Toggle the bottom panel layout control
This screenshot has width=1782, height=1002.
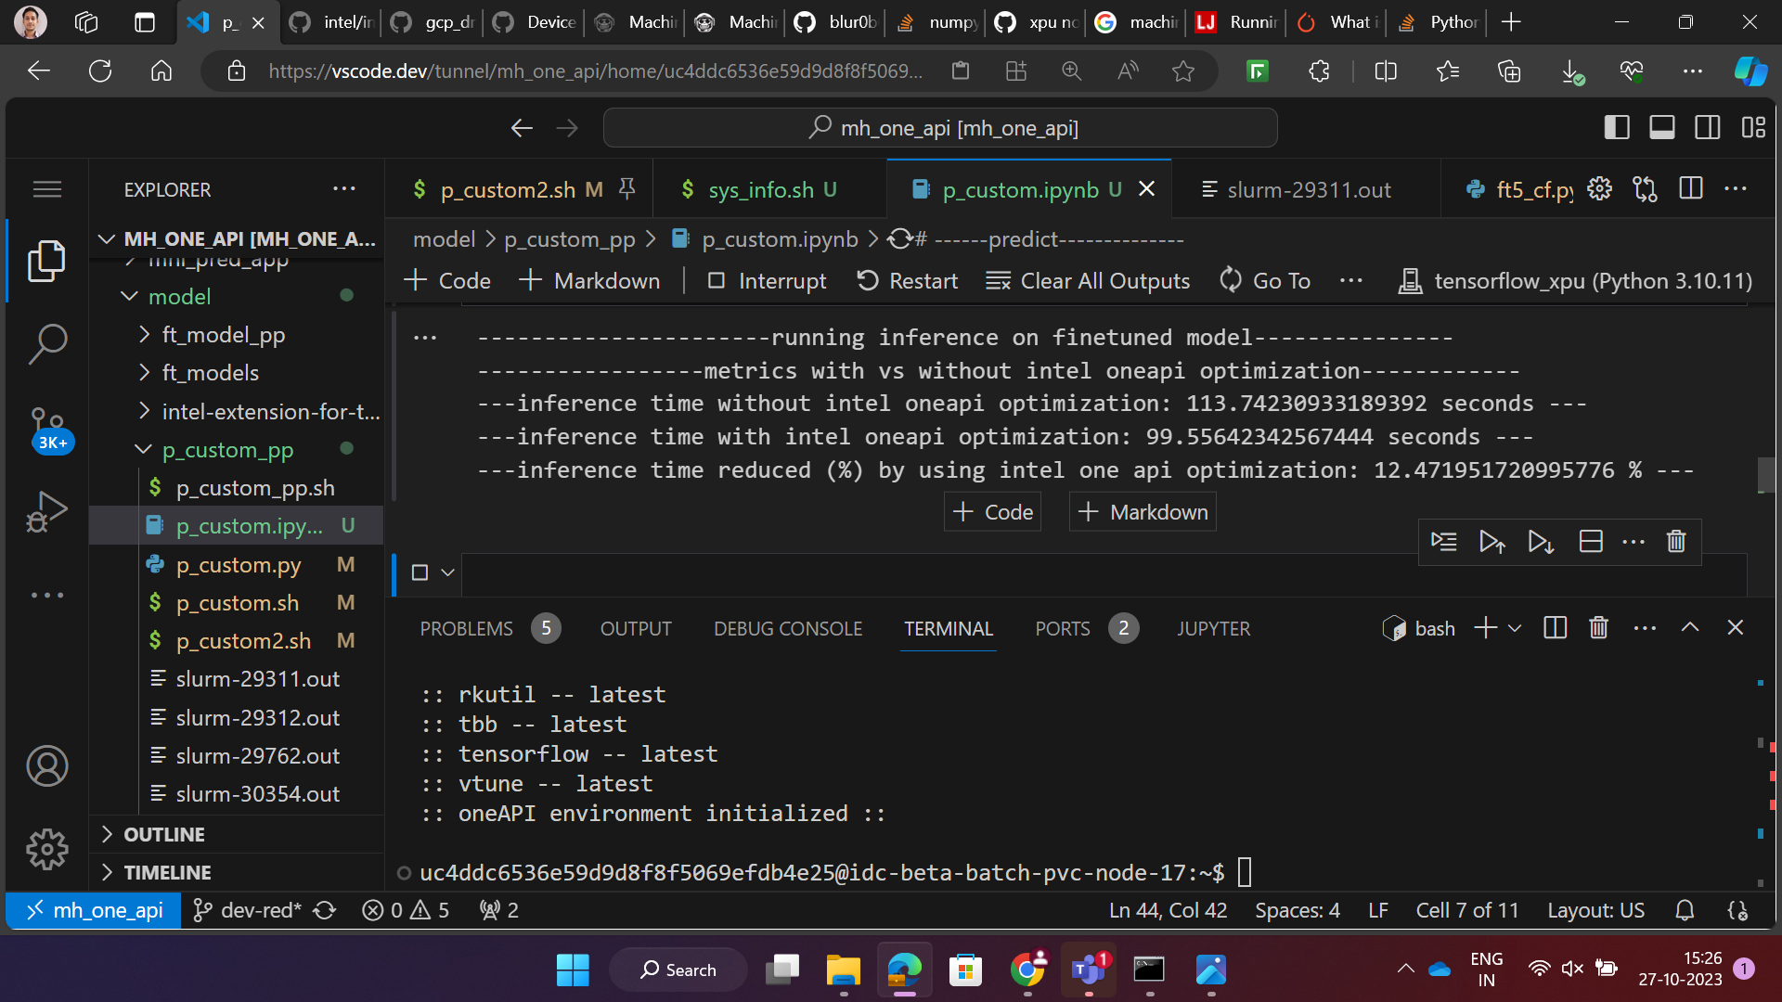tap(1661, 127)
